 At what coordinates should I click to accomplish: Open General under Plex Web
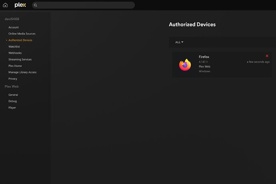tap(13, 95)
